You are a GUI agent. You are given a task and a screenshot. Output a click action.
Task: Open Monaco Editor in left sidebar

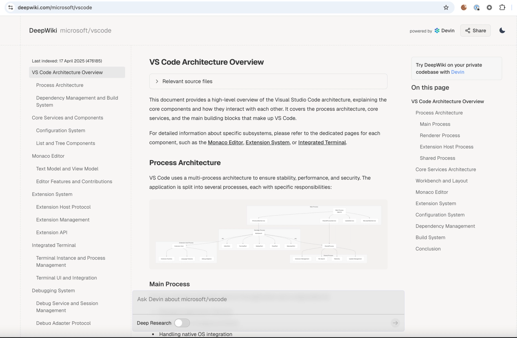[x=48, y=156]
